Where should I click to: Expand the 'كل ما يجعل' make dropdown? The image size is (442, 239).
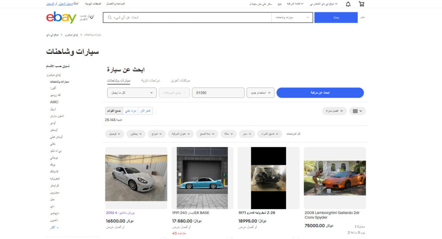click(132, 93)
